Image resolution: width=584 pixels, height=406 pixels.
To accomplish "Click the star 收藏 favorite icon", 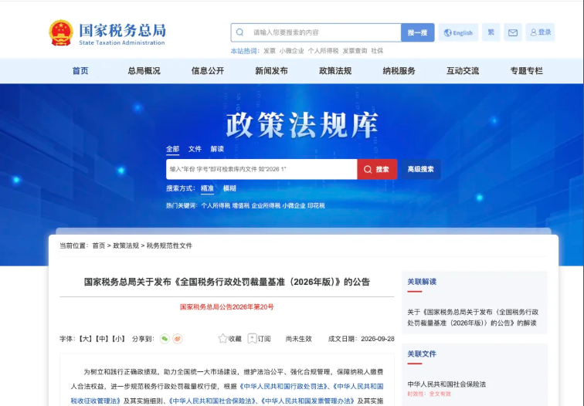I will click(222, 338).
